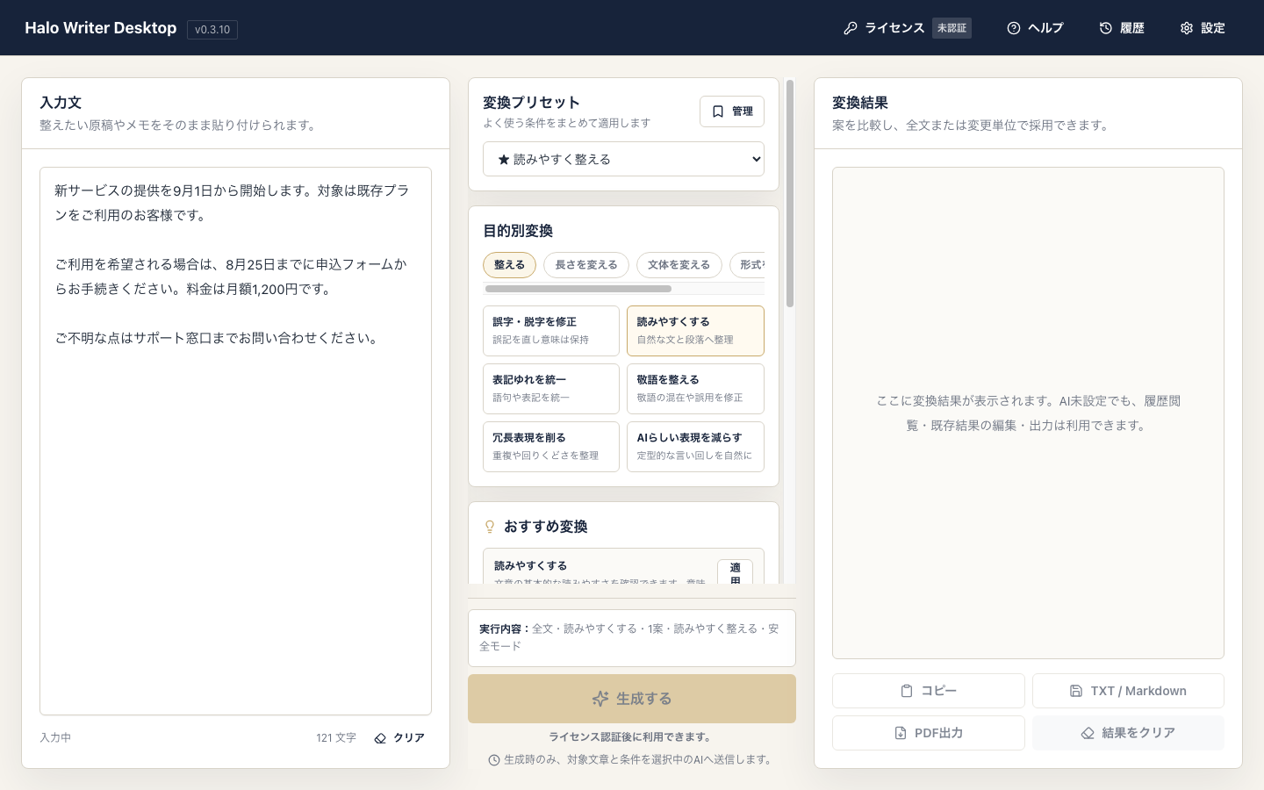Switch to the partially hidden 形式 tab
The width and height of the screenshot is (1264, 790).
[x=748, y=265]
